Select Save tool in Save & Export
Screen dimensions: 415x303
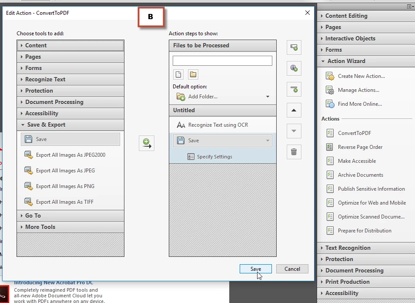click(70, 139)
